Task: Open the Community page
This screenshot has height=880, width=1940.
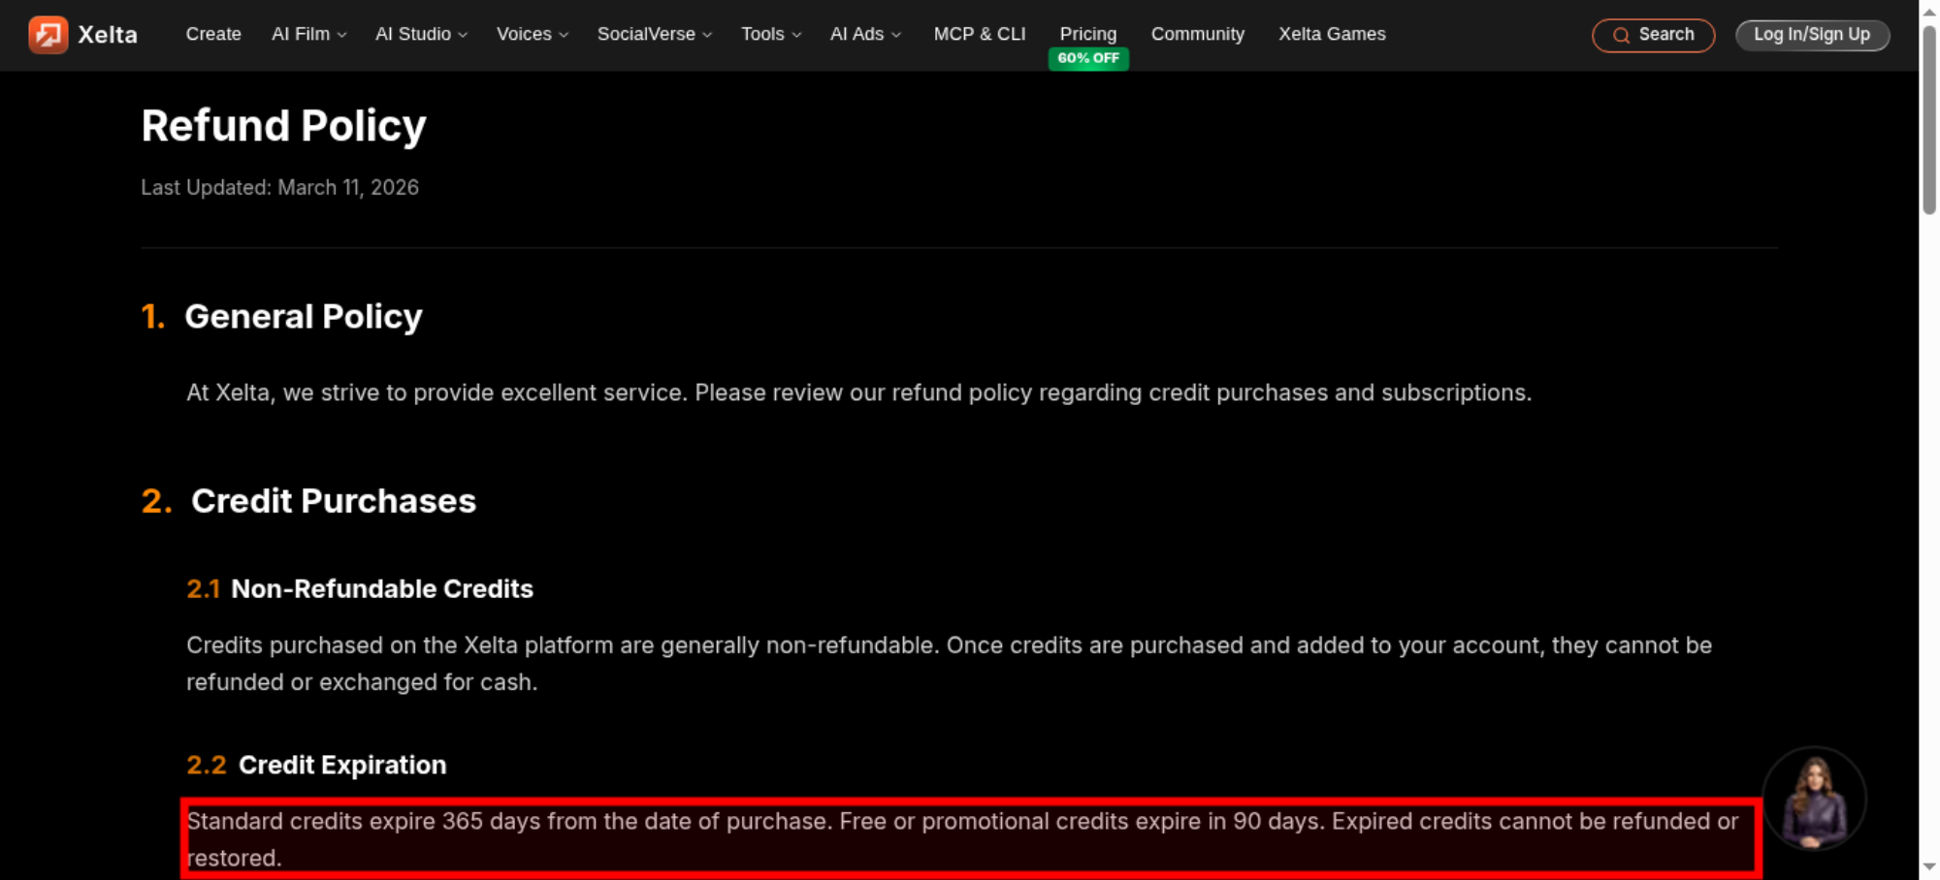Action: (1198, 34)
